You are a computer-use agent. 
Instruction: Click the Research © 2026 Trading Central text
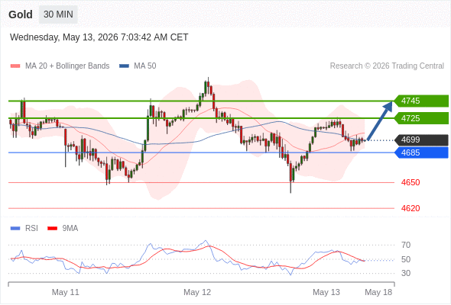(387, 66)
